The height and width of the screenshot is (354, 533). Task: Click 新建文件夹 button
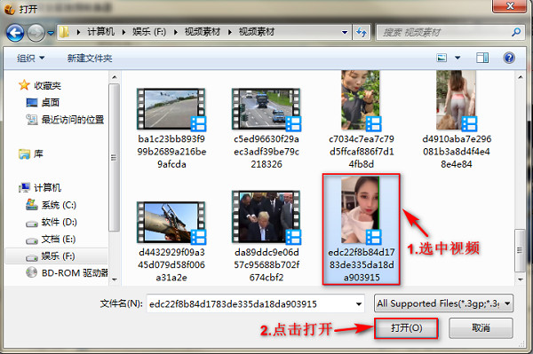[x=90, y=58]
